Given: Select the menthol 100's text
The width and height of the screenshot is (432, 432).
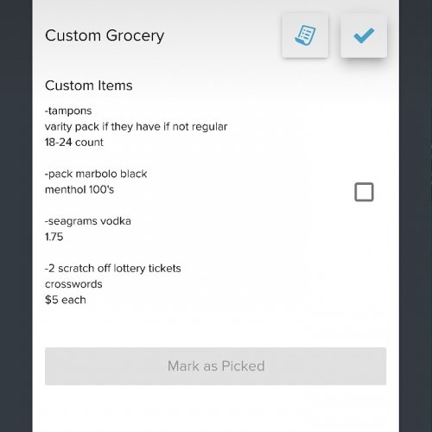Looking at the screenshot, I should point(79,190).
